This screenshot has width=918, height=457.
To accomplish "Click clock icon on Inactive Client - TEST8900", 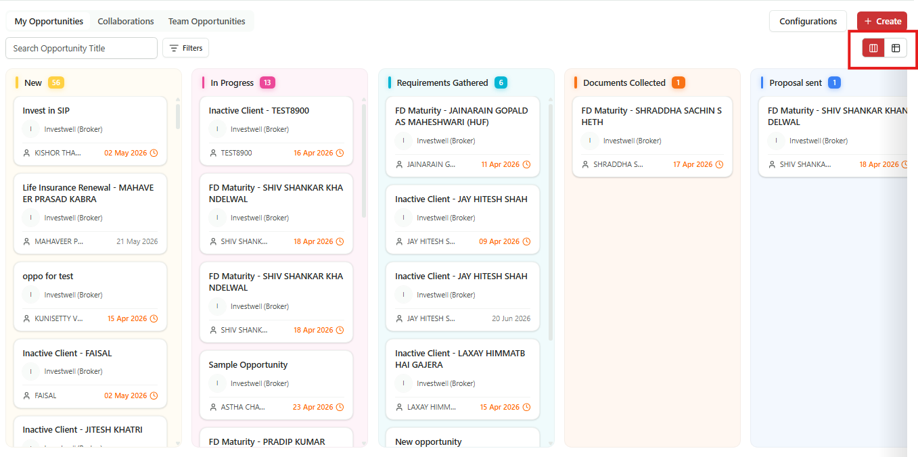I will pos(340,153).
